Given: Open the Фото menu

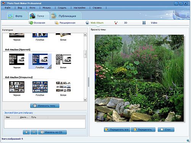Looking at the screenshot, I should click(x=32, y=8).
